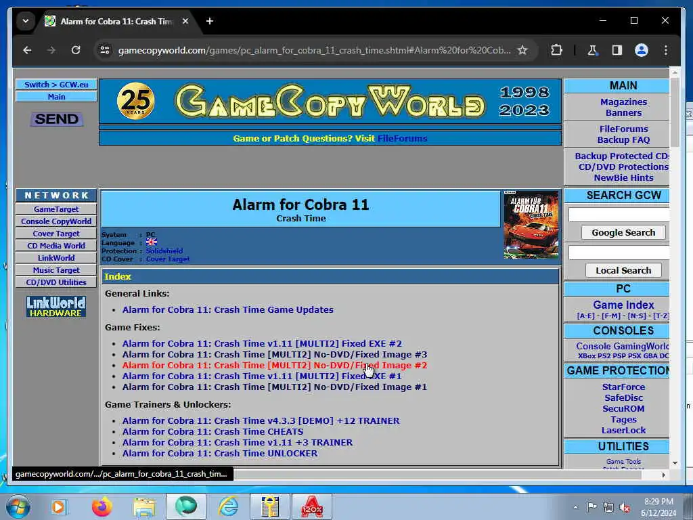Image resolution: width=693 pixels, height=520 pixels.
Task: Open the taskbar volume speaker icon
Action: [x=625, y=508]
